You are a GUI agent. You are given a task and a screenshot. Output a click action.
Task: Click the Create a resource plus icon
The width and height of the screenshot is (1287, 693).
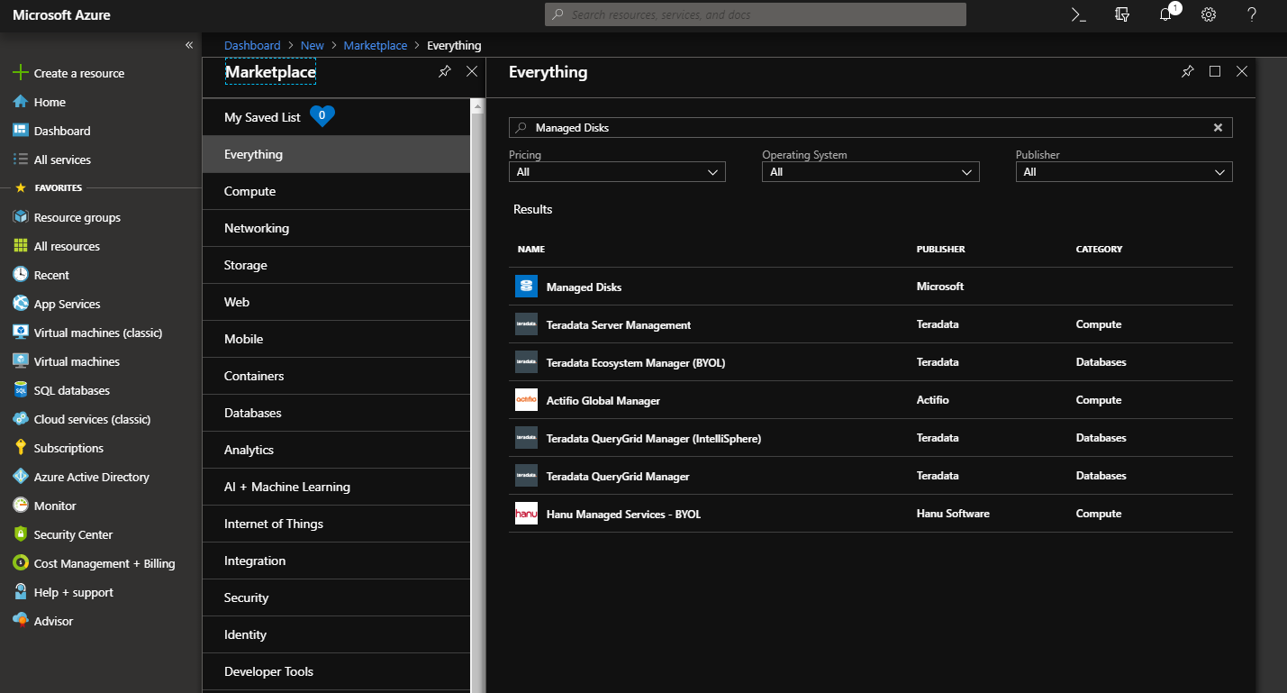(x=21, y=73)
